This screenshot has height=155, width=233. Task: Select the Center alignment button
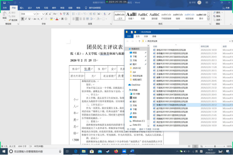[x=77, y=19]
